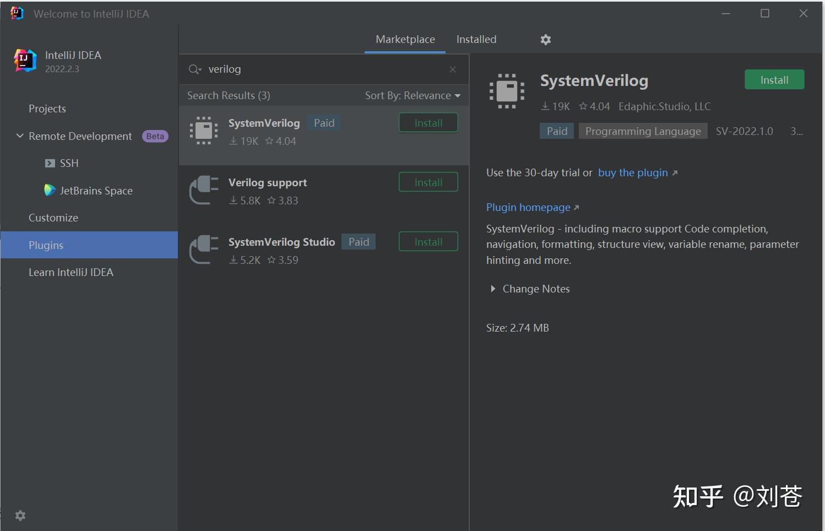Click the large SystemVerilog icon in details
The image size is (825, 531).
tap(507, 91)
